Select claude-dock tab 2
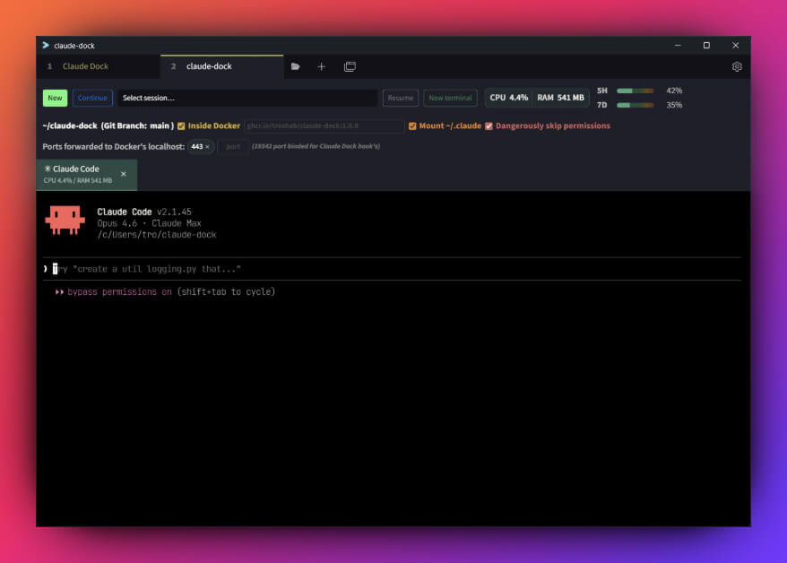 pos(221,66)
